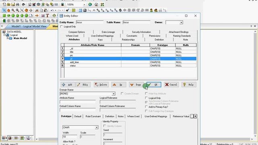Select the Entity table tool icon
Image resolution: width=258 pixels, height=145 pixels.
80,10
